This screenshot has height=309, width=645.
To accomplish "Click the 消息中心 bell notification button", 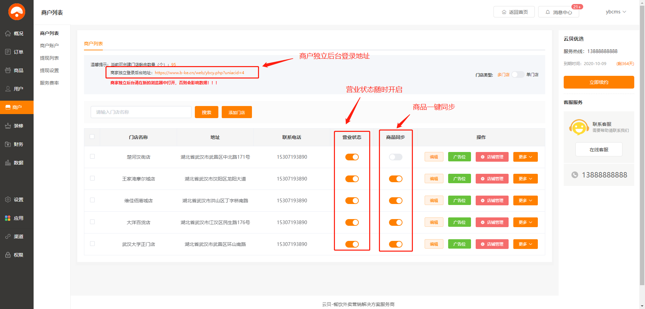I will pyautogui.click(x=558, y=12).
